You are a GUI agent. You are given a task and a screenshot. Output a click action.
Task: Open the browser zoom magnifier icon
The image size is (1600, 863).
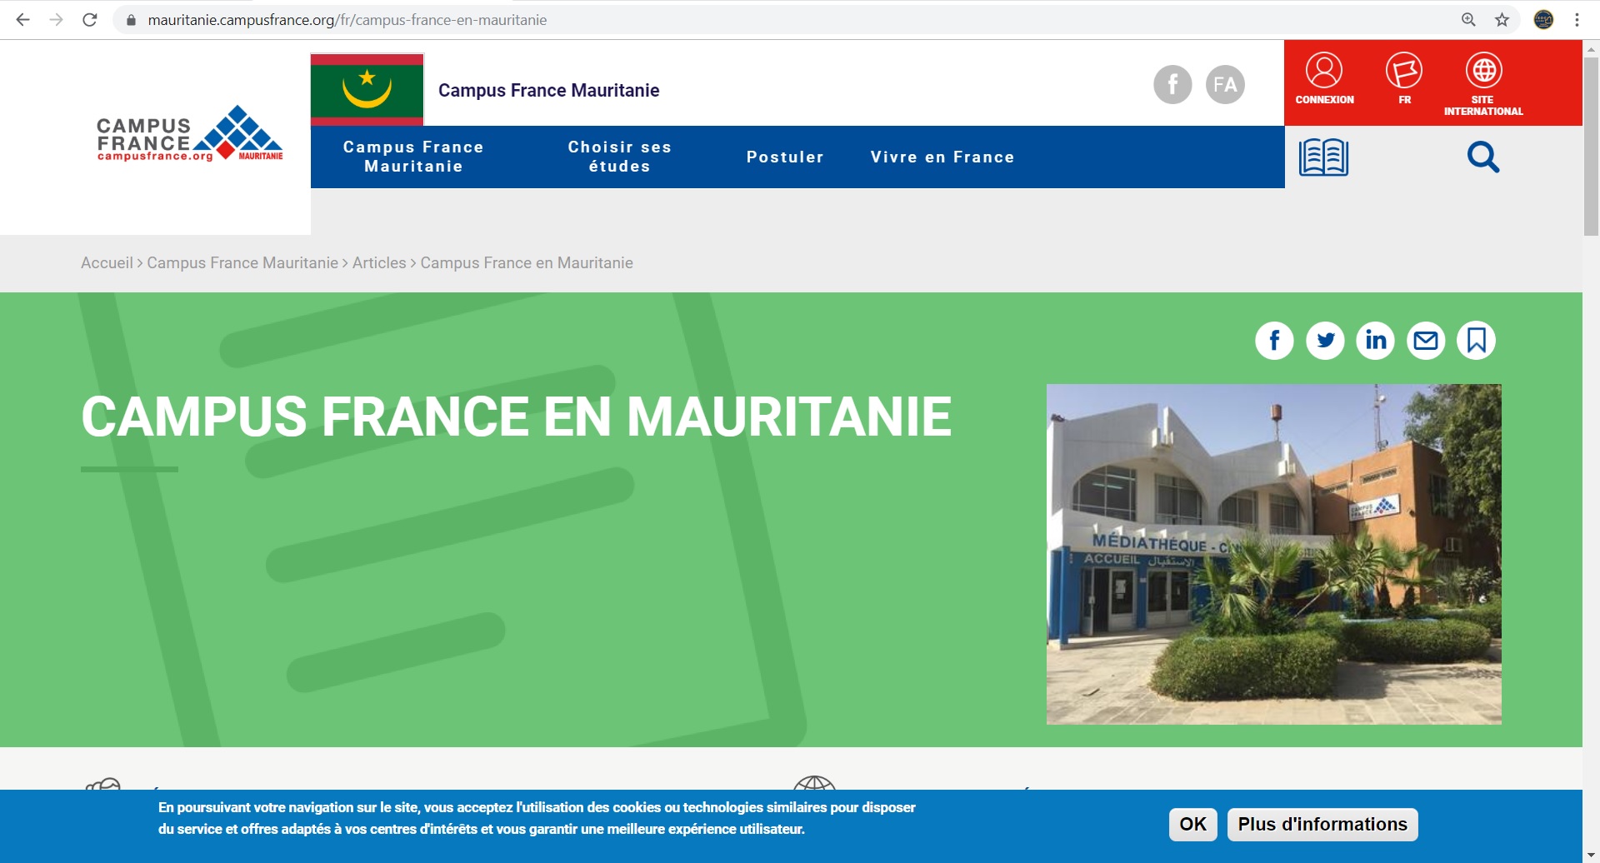(1468, 20)
